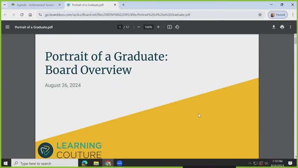
Task: Close the Agenda Achievement Services tab
Action: click(60, 5)
